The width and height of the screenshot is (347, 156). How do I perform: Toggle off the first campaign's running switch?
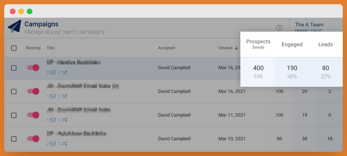pyautogui.click(x=33, y=67)
